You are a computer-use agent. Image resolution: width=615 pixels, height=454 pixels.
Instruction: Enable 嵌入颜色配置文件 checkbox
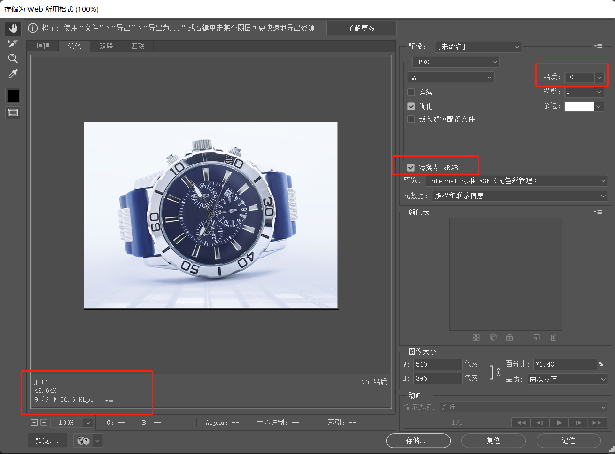pyautogui.click(x=411, y=119)
